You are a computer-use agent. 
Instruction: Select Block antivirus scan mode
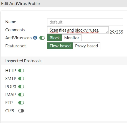pyautogui.click(x=55, y=38)
